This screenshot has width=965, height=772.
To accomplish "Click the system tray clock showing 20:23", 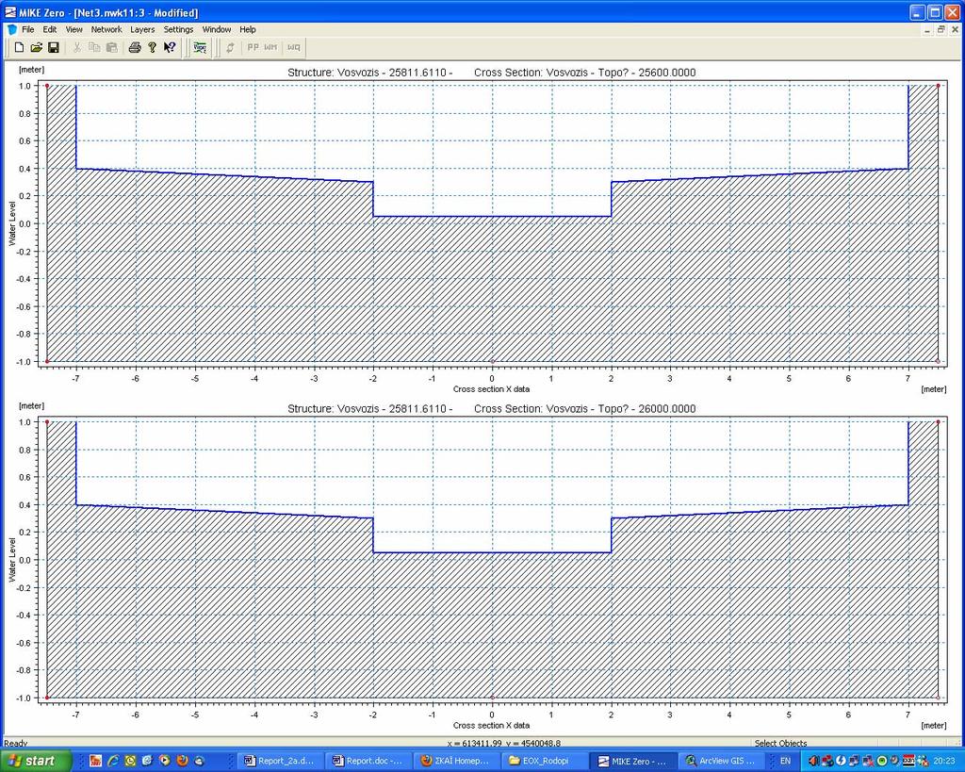I will tap(944, 761).
